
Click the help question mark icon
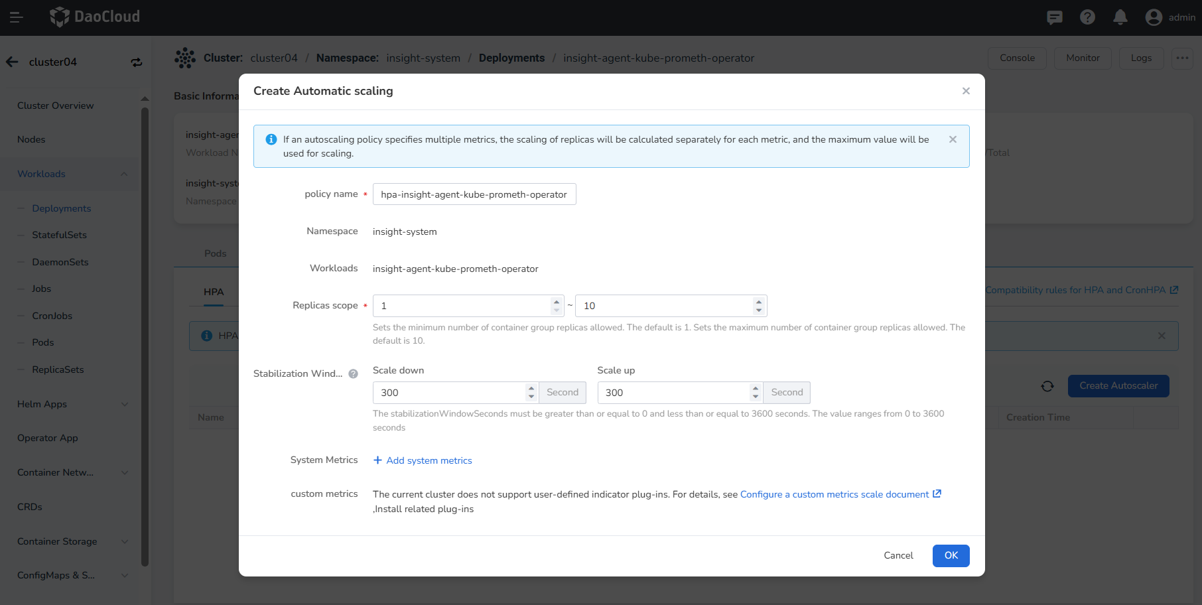pos(1087,17)
